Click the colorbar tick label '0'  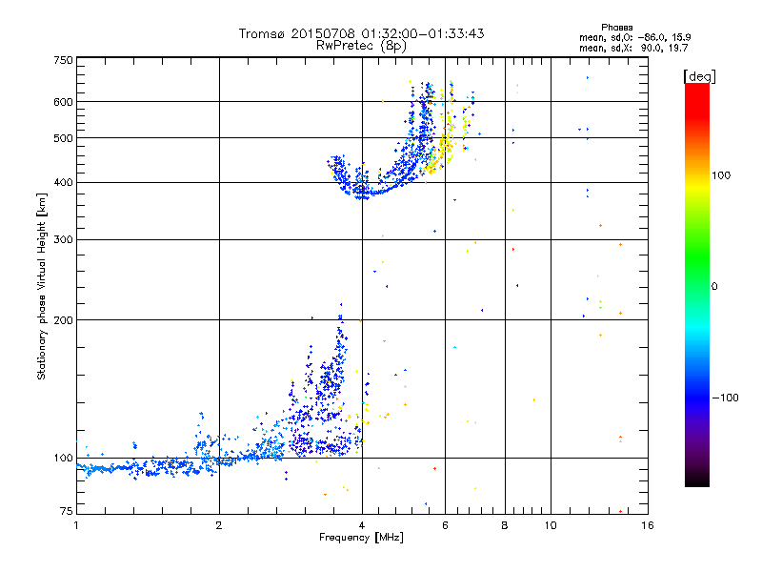(714, 286)
